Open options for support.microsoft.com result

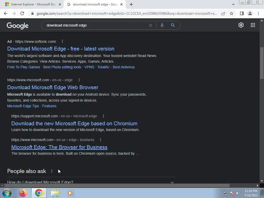click(x=103, y=116)
